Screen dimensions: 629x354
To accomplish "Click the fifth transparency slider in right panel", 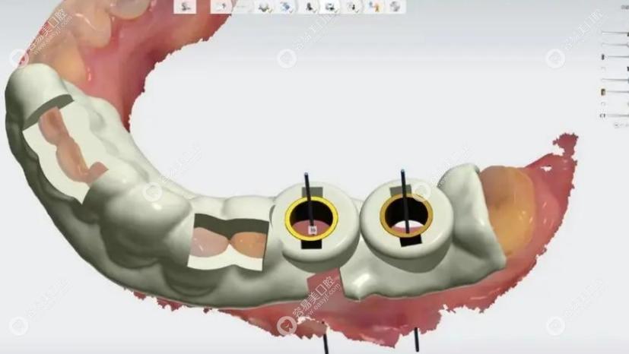I will 617,80.
